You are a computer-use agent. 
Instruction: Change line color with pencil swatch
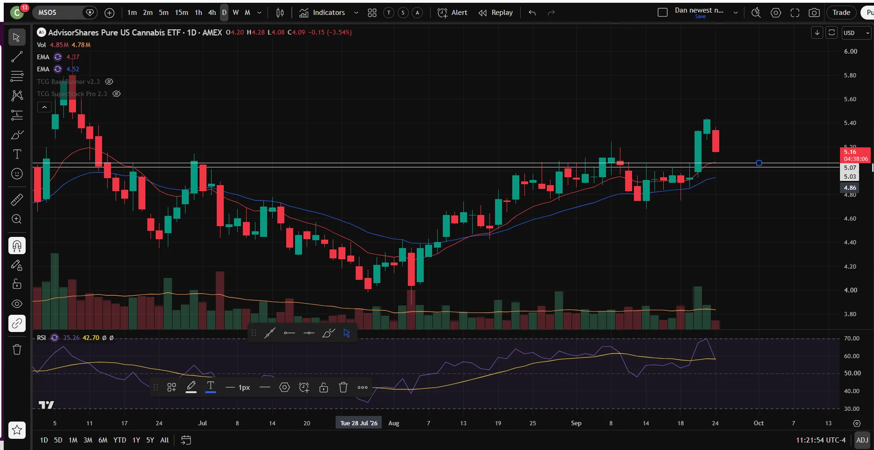click(191, 387)
